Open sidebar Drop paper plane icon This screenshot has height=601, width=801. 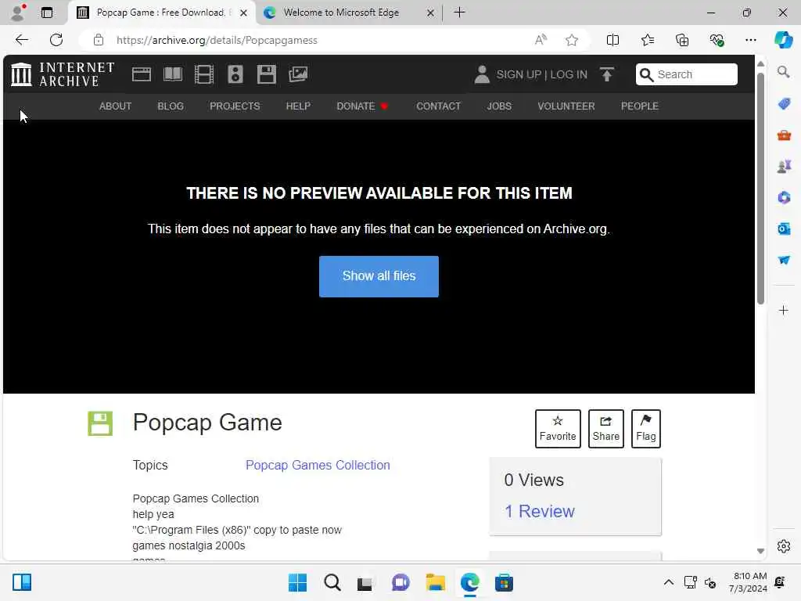tap(784, 260)
